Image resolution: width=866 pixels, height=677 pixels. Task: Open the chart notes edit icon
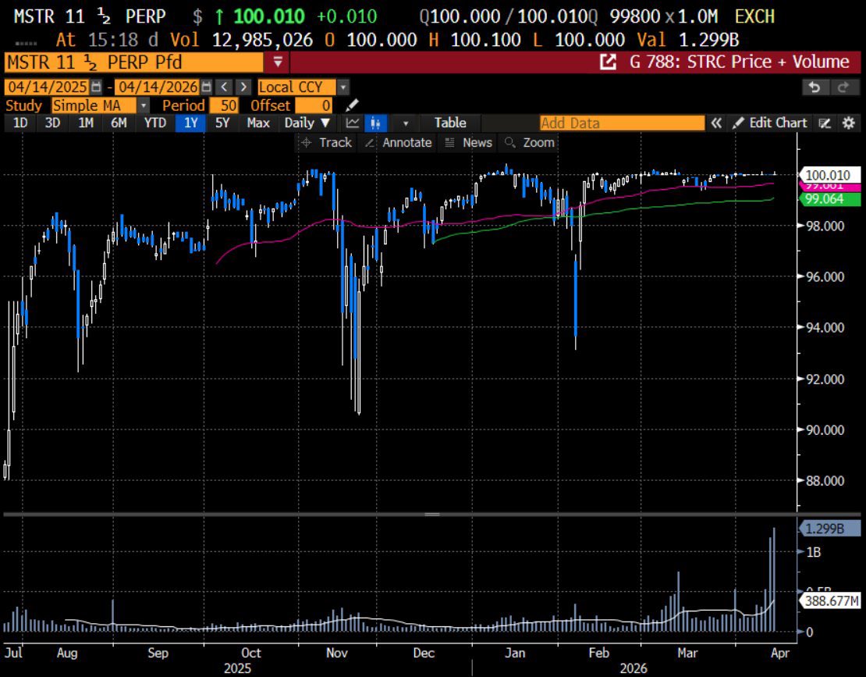tap(825, 123)
